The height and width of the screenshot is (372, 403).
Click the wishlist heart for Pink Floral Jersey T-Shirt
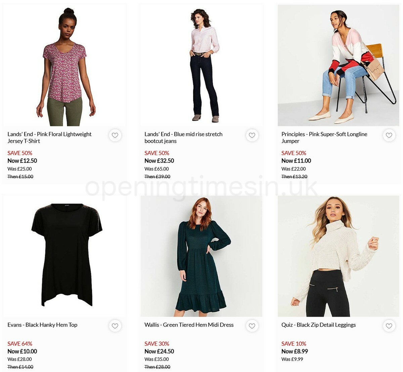[115, 135]
